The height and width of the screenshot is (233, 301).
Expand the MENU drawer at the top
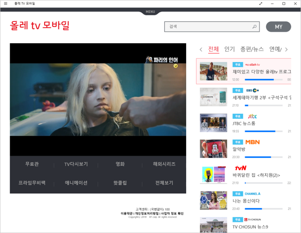click(x=150, y=12)
